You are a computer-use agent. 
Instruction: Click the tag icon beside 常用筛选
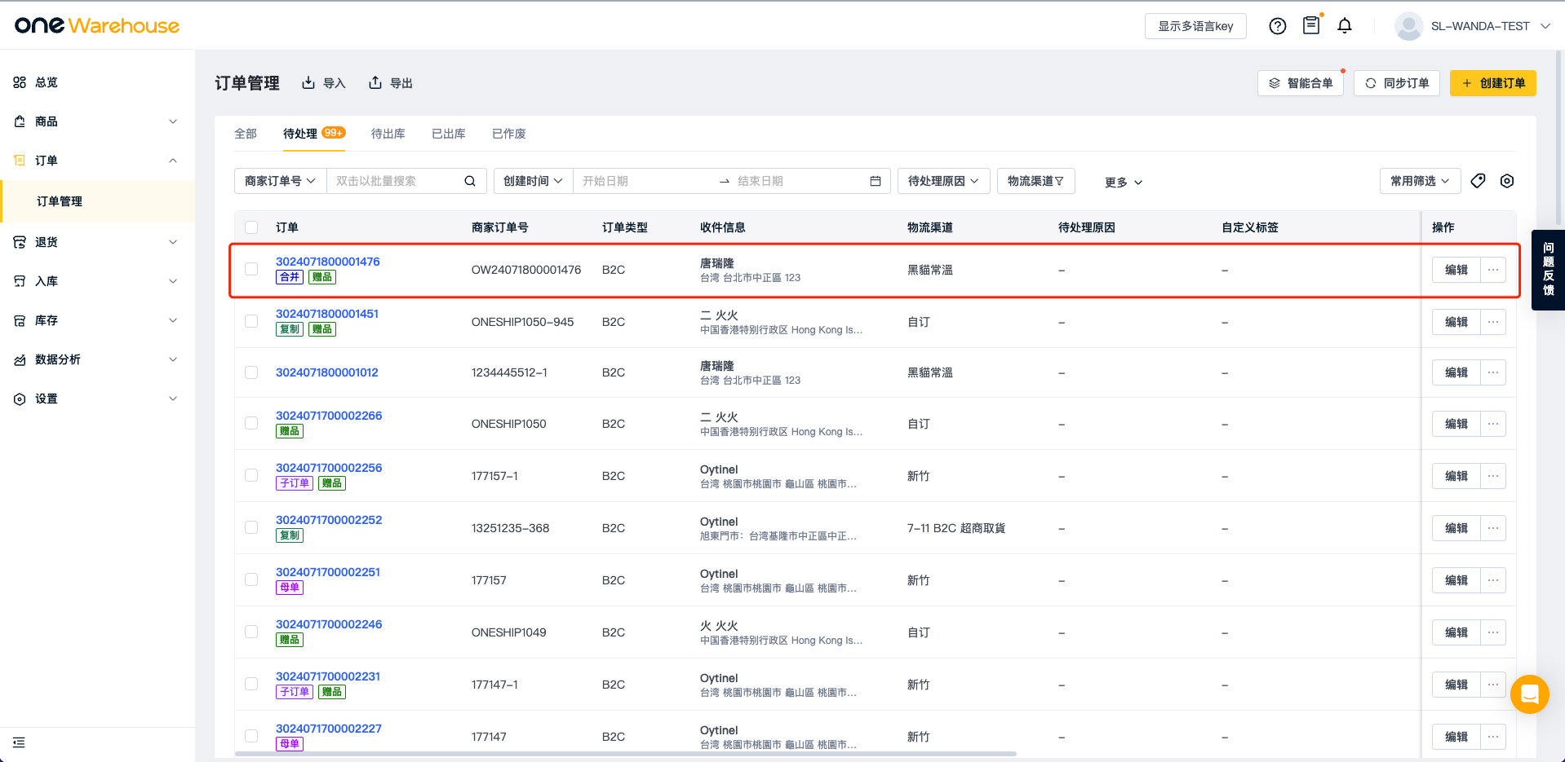click(1478, 181)
